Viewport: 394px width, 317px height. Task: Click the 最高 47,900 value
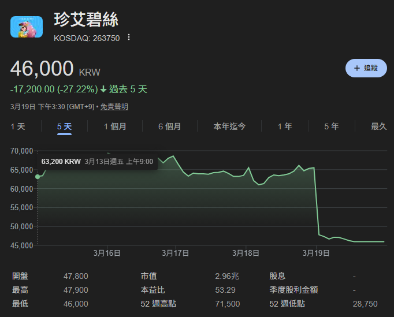(76, 290)
